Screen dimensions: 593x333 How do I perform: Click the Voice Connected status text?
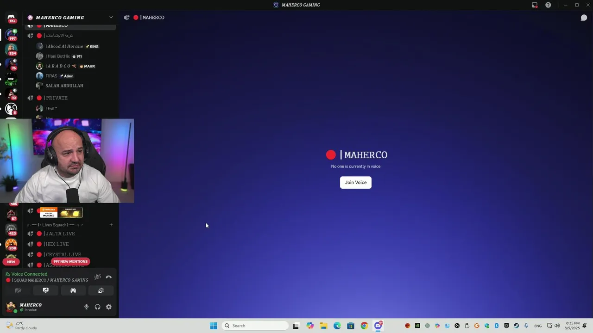[x=29, y=274]
